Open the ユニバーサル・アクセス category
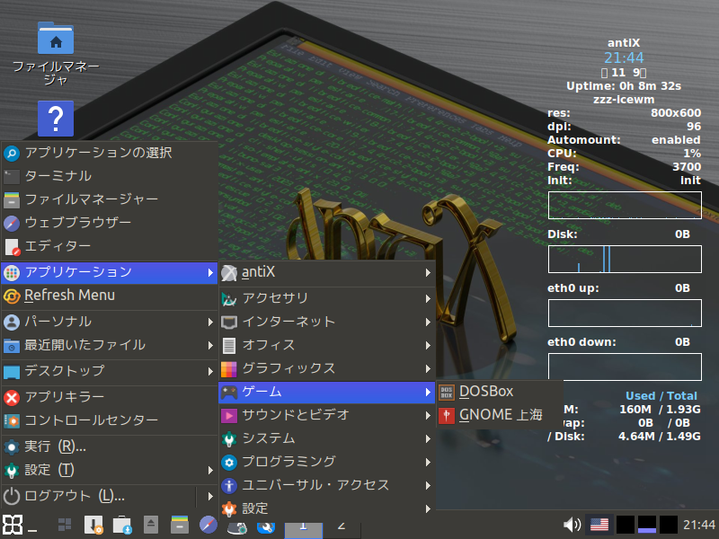Image resolution: width=719 pixels, height=539 pixels. [x=327, y=486]
